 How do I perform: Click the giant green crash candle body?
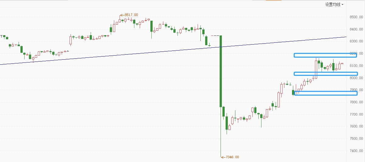[x=221, y=71]
